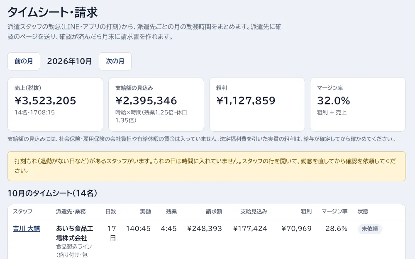Go to previous month with 前の月 button

[24, 61]
